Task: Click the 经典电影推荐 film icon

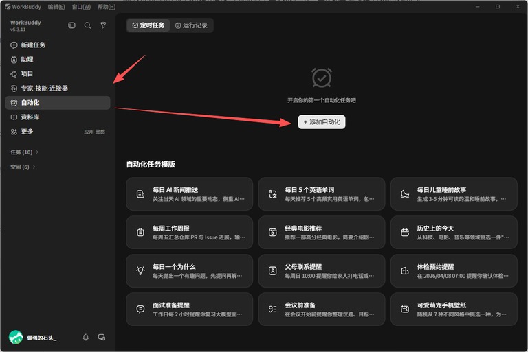Action: pos(273,233)
